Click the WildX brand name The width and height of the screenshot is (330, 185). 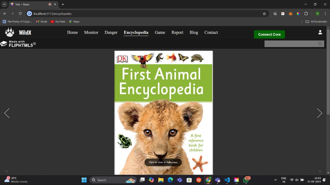[x=25, y=33]
